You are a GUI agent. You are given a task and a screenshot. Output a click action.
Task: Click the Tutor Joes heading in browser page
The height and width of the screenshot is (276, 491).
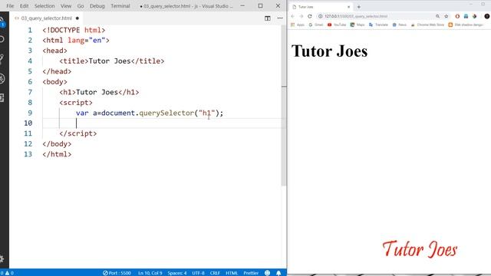pos(329,51)
